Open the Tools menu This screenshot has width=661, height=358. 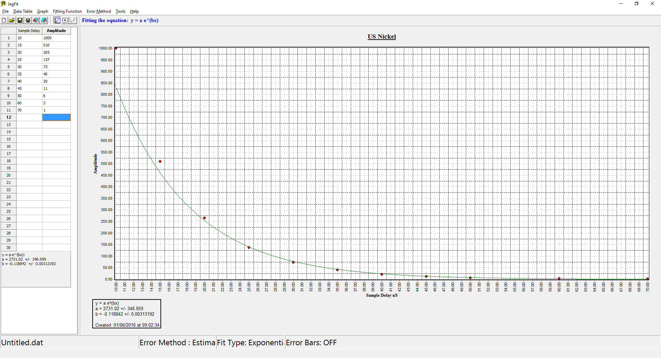(x=120, y=11)
